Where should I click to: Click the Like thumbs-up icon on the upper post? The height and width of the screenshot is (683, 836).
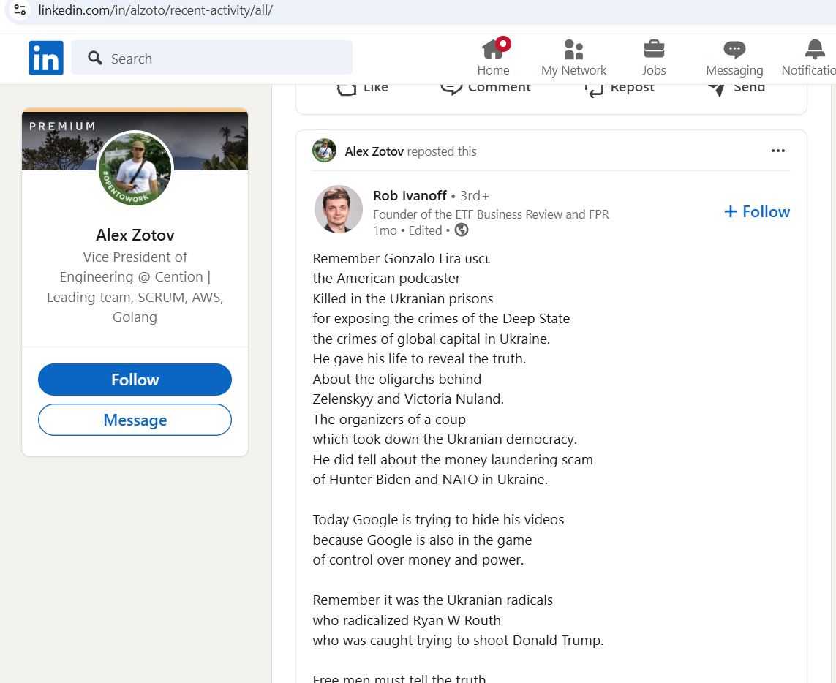point(347,89)
